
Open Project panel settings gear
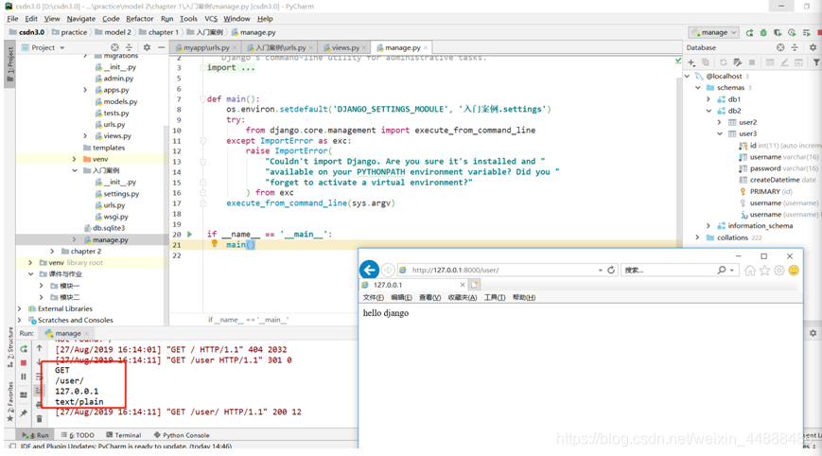coord(147,47)
